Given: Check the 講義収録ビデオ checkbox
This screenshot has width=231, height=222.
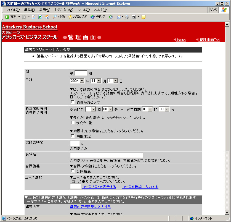Looking at the screenshot, I should click(x=73, y=102).
